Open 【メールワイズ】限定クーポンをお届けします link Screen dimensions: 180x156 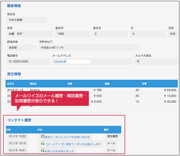coord(73,144)
